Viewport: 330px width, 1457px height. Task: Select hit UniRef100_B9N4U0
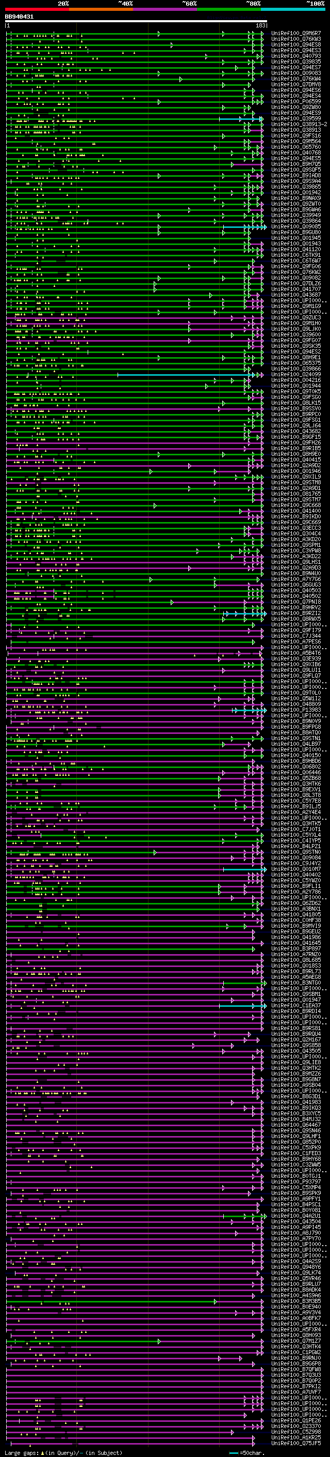[296, 573]
